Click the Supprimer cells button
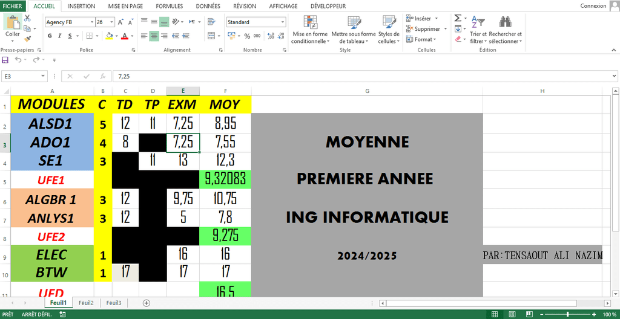The height and width of the screenshot is (319, 620). pyautogui.click(x=427, y=29)
